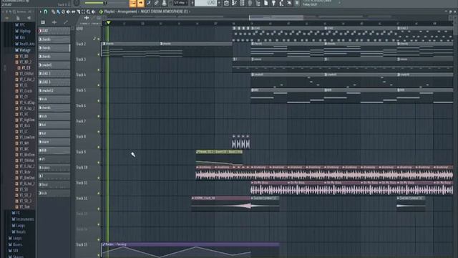Viewport: 458px width, 258px height.
Task: Select the Paint brush tool in playlist toolbar
Action: pyautogui.click(x=58, y=11)
